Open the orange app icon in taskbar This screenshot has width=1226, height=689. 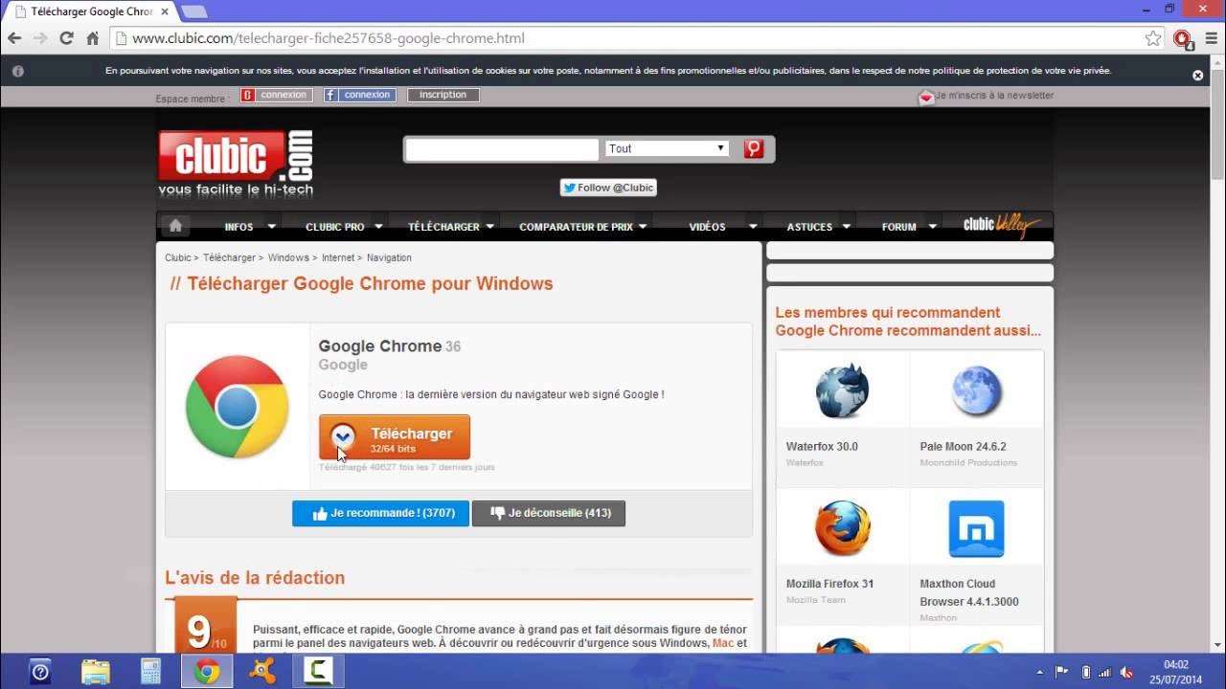pyautogui.click(x=261, y=672)
